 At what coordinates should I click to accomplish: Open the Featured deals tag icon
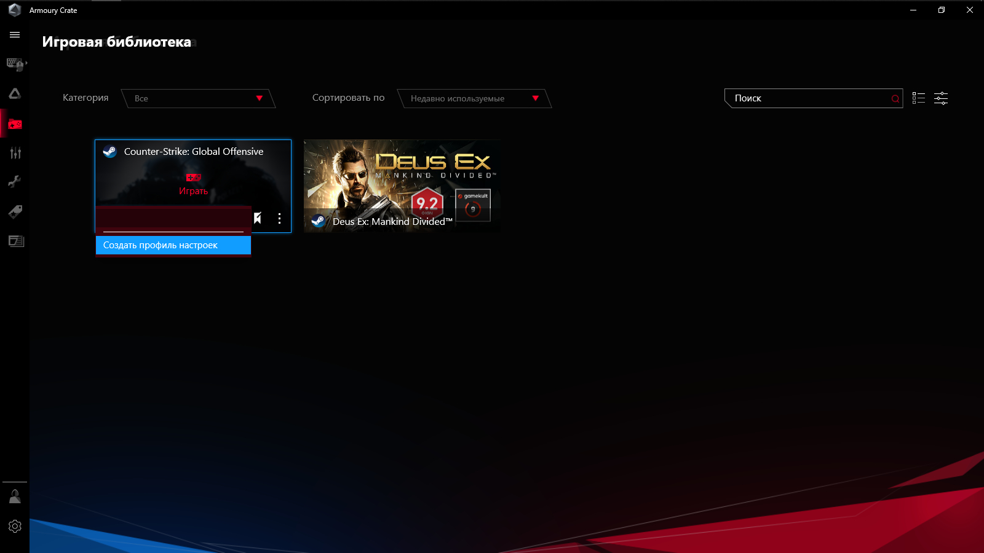click(x=15, y=211)
